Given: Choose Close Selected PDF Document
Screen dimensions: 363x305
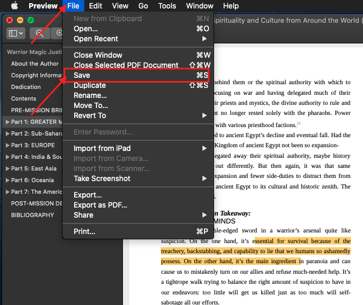Looking at the screenshot, I should tap(138, 65).
